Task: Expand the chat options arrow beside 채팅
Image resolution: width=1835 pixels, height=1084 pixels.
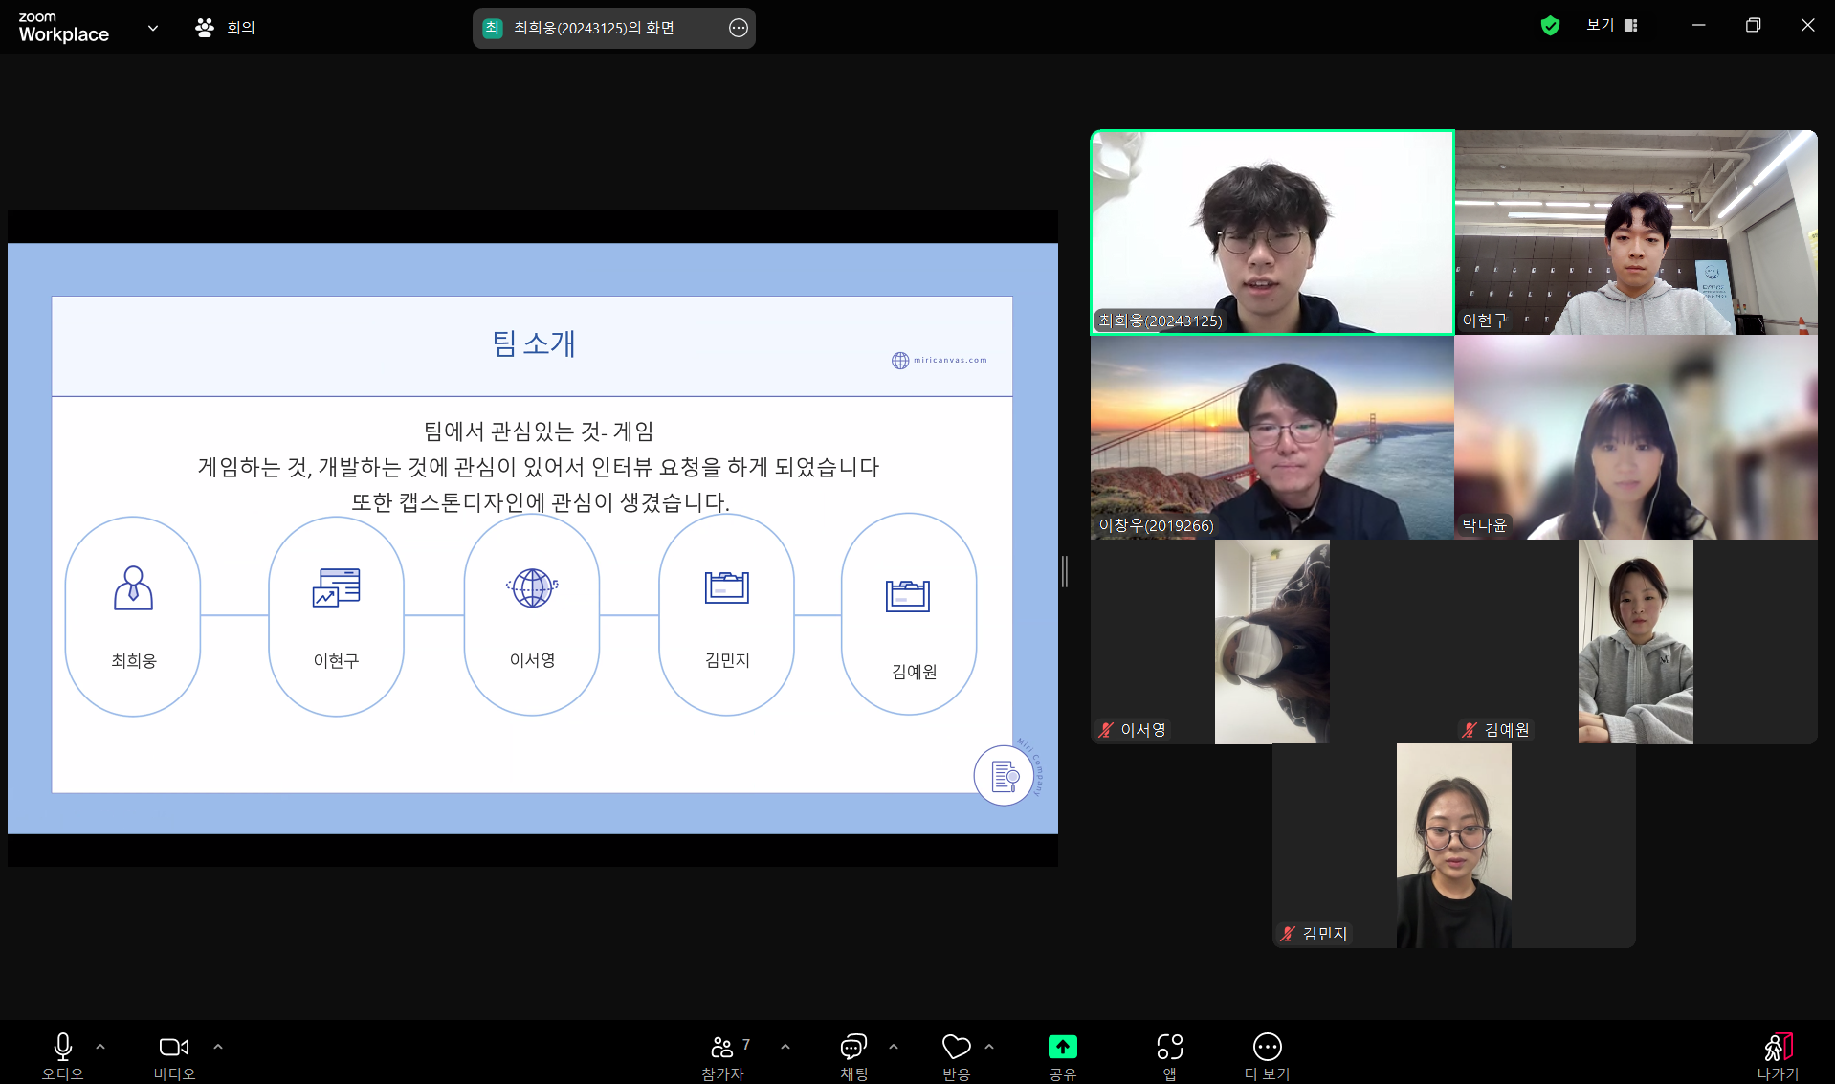Action: [894, 1047]
